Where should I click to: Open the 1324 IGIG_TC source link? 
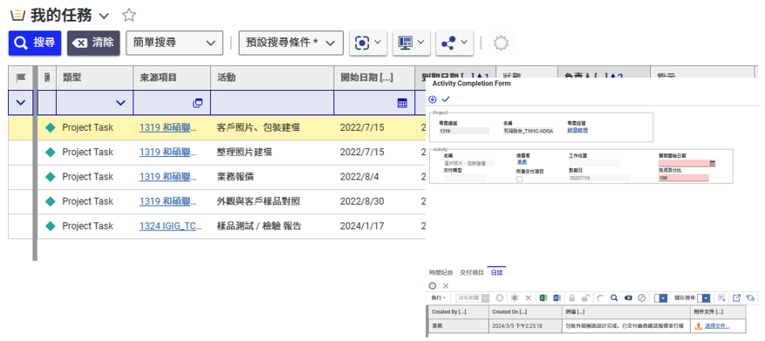pos(170,226)
